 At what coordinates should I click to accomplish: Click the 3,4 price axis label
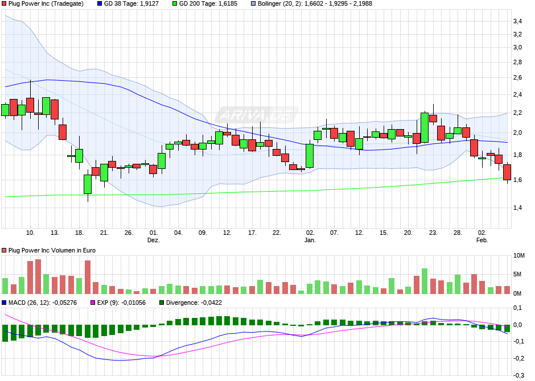click(517, 22)
